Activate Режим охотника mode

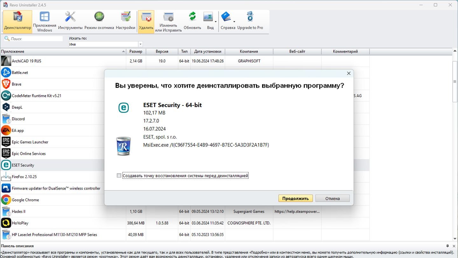(x=99, y=22)
